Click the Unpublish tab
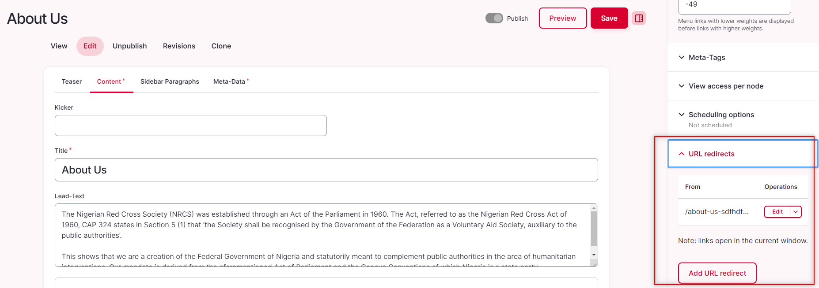The height and width of the screenshot is (288, 819). tap(130, 46)
